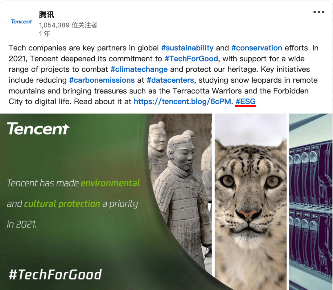Click the Tencent logo avatar
The image size is (333, 290).
pos(22,22)
